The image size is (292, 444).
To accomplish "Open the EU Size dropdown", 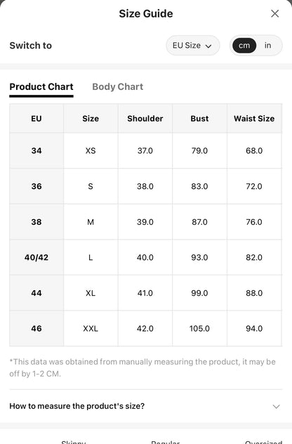I will (x=193, y=45).
